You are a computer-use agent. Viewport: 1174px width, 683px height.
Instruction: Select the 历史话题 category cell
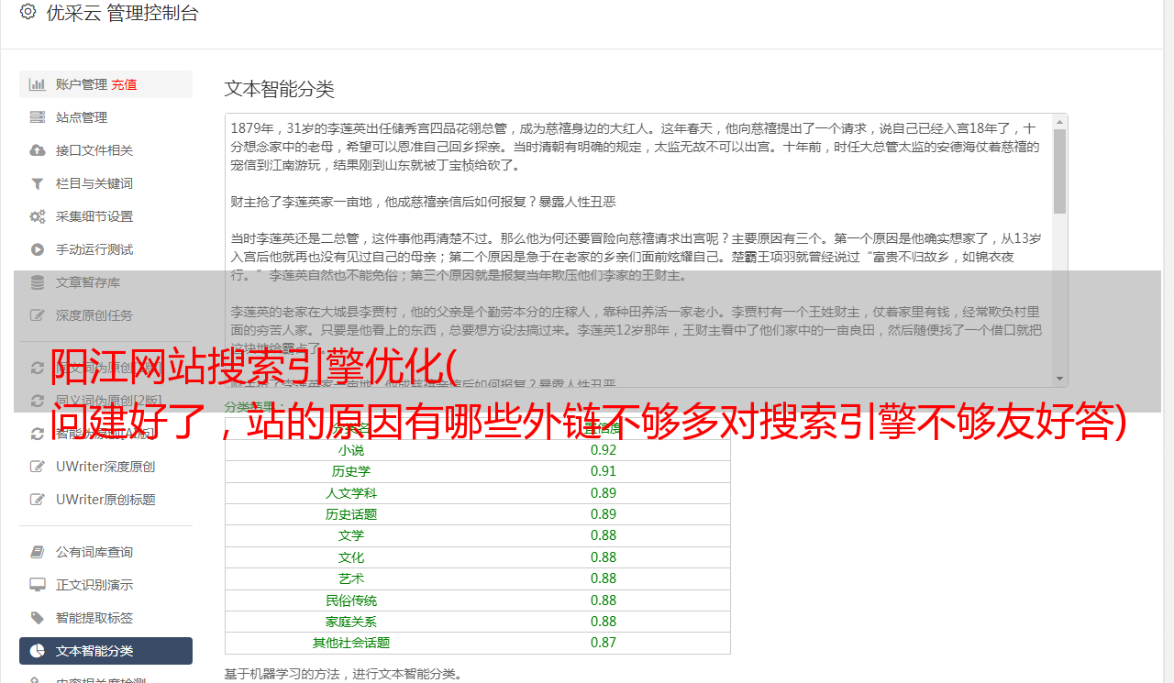pos(351,514)
